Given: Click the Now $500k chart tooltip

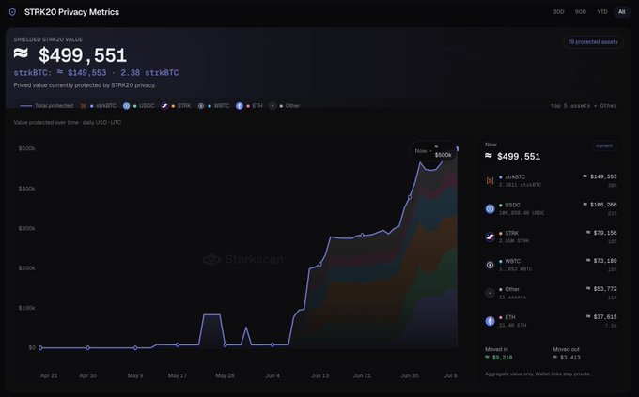Looking at the screenshot, I should point(433,151).
